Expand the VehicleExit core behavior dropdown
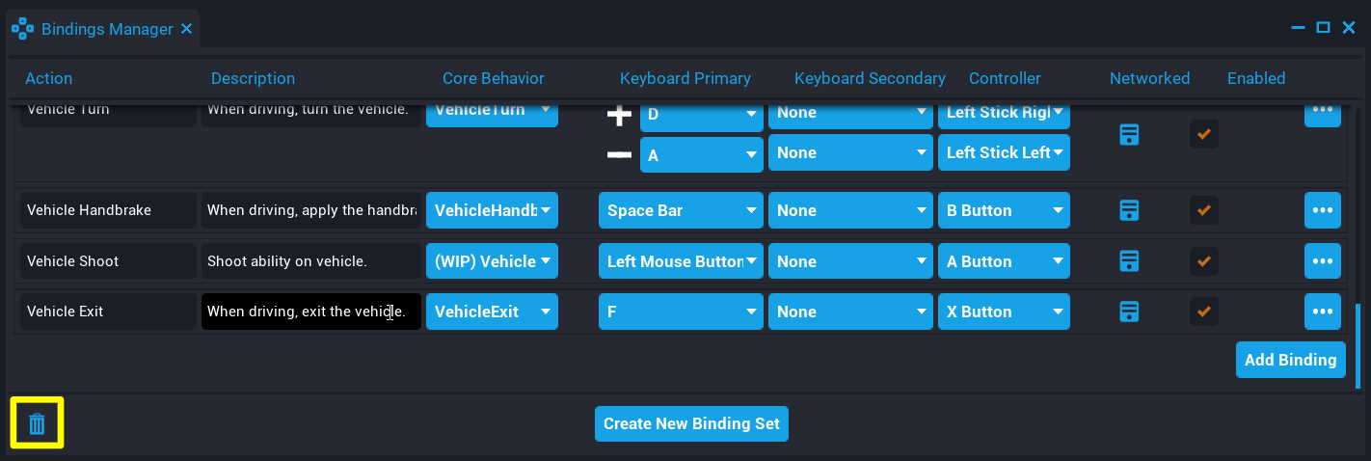The width and height of the screenshot is (1371, 461). (492, 312)
